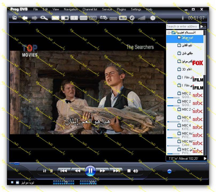Image resolution: width=216 pixels, height=192 pixels.
Task: Click the 00:51:07 time display
Action: [196, 18]
